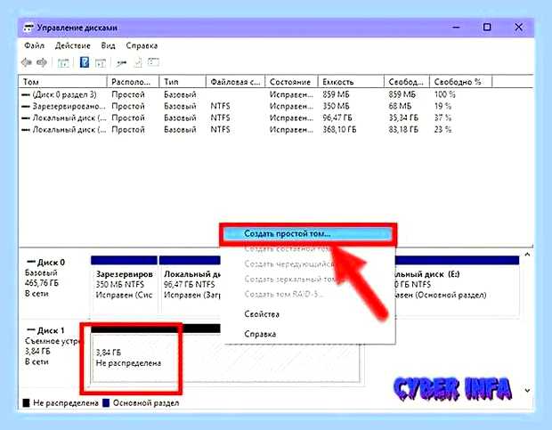Click the 23 % free percentage cell

442,129
